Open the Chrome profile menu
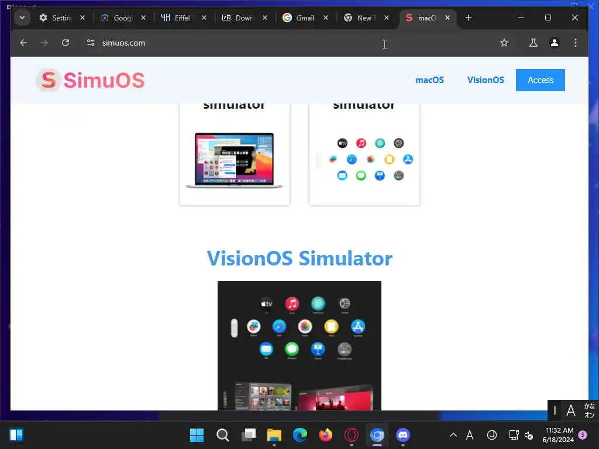 point(555,43)
